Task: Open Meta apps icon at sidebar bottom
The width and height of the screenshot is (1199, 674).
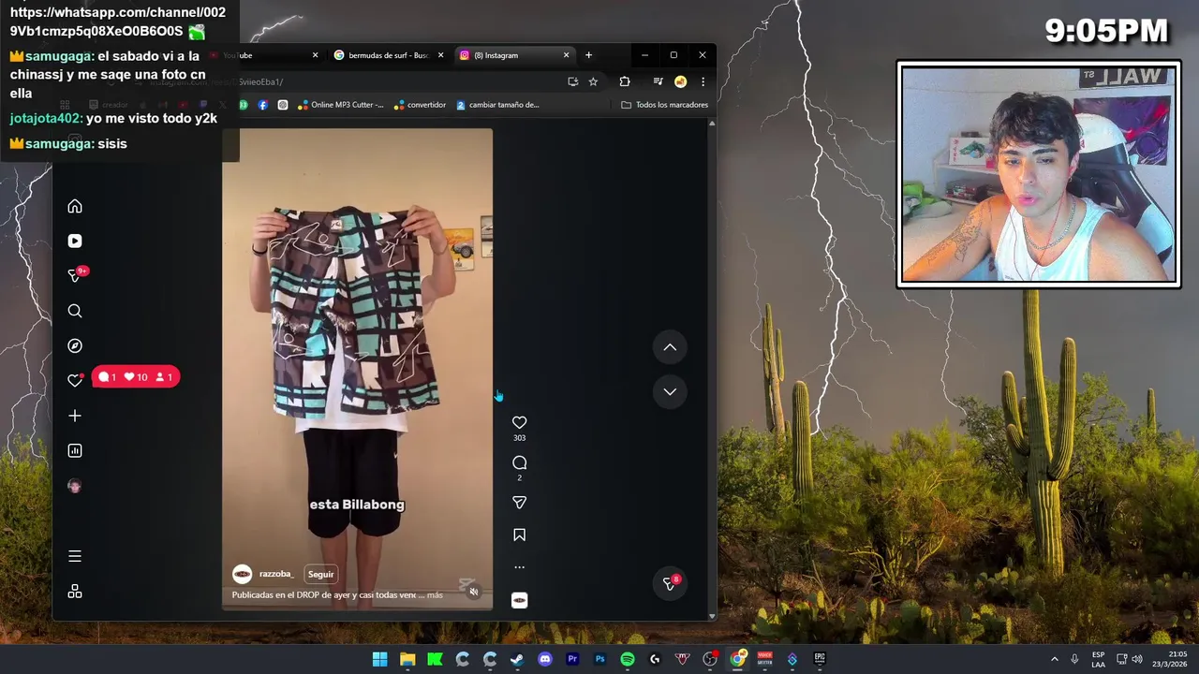Action: click(75, 592)
